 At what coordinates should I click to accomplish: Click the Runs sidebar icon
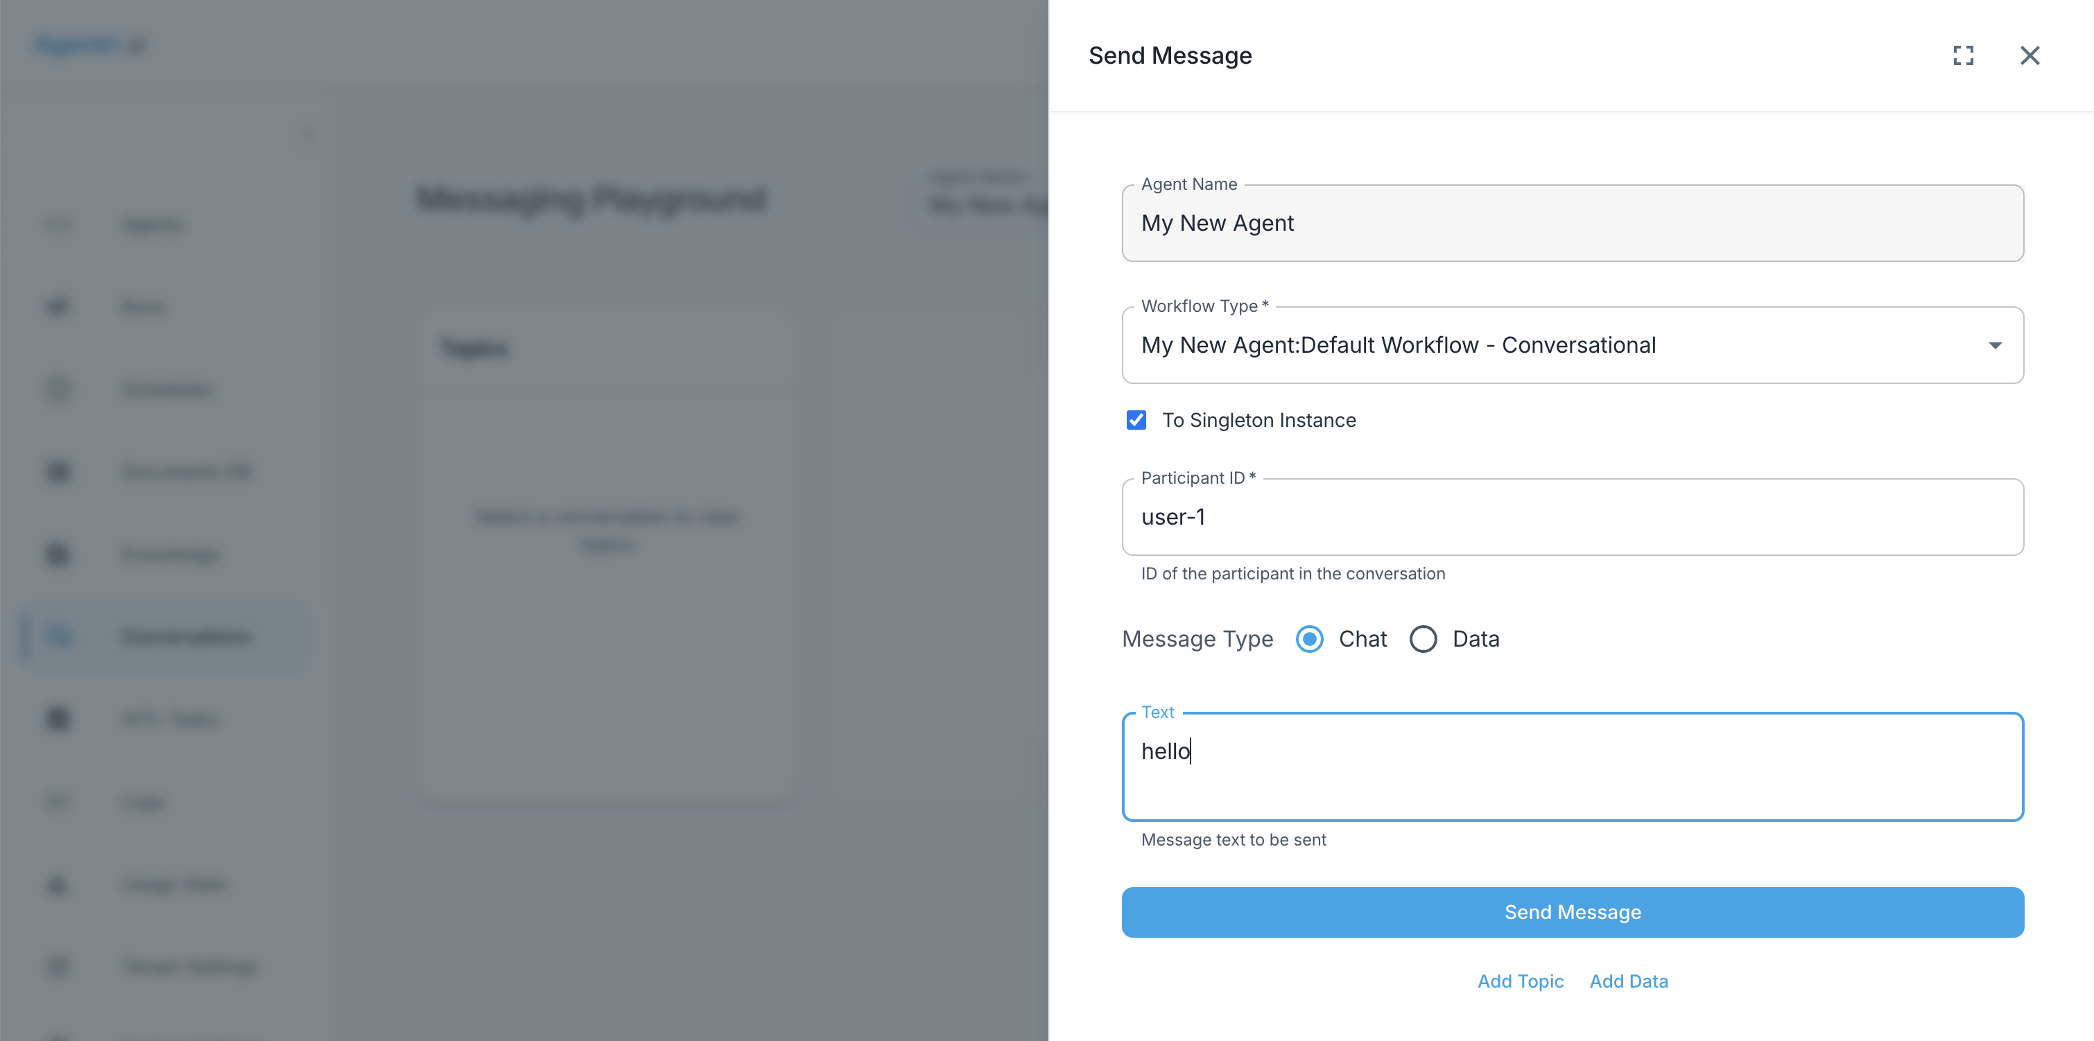click(x=58, y=306)
